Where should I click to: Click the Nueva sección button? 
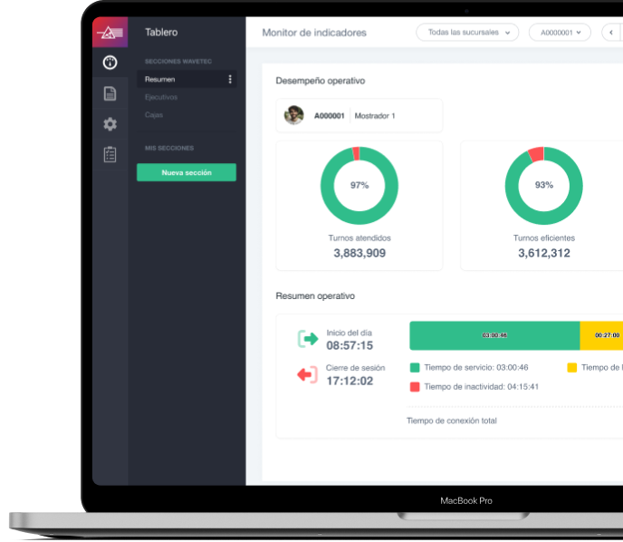tap(187, 172)
